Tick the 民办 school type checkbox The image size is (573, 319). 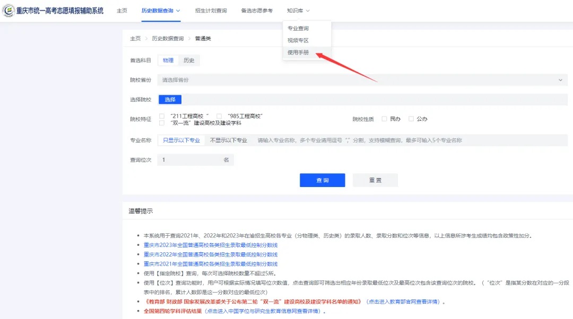(x=384, y=119)
